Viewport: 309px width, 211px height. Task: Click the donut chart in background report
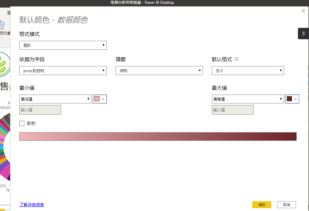click(5, 147)
